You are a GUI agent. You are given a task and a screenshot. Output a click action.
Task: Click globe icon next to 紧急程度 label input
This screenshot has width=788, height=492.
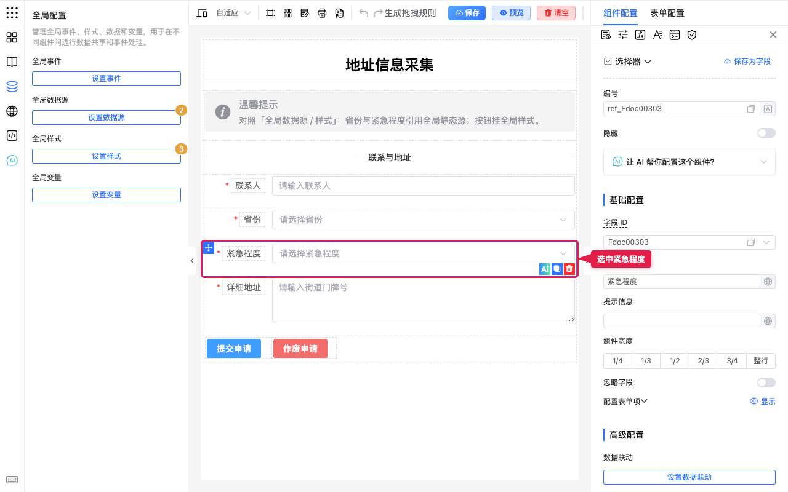tap(768, 282)
